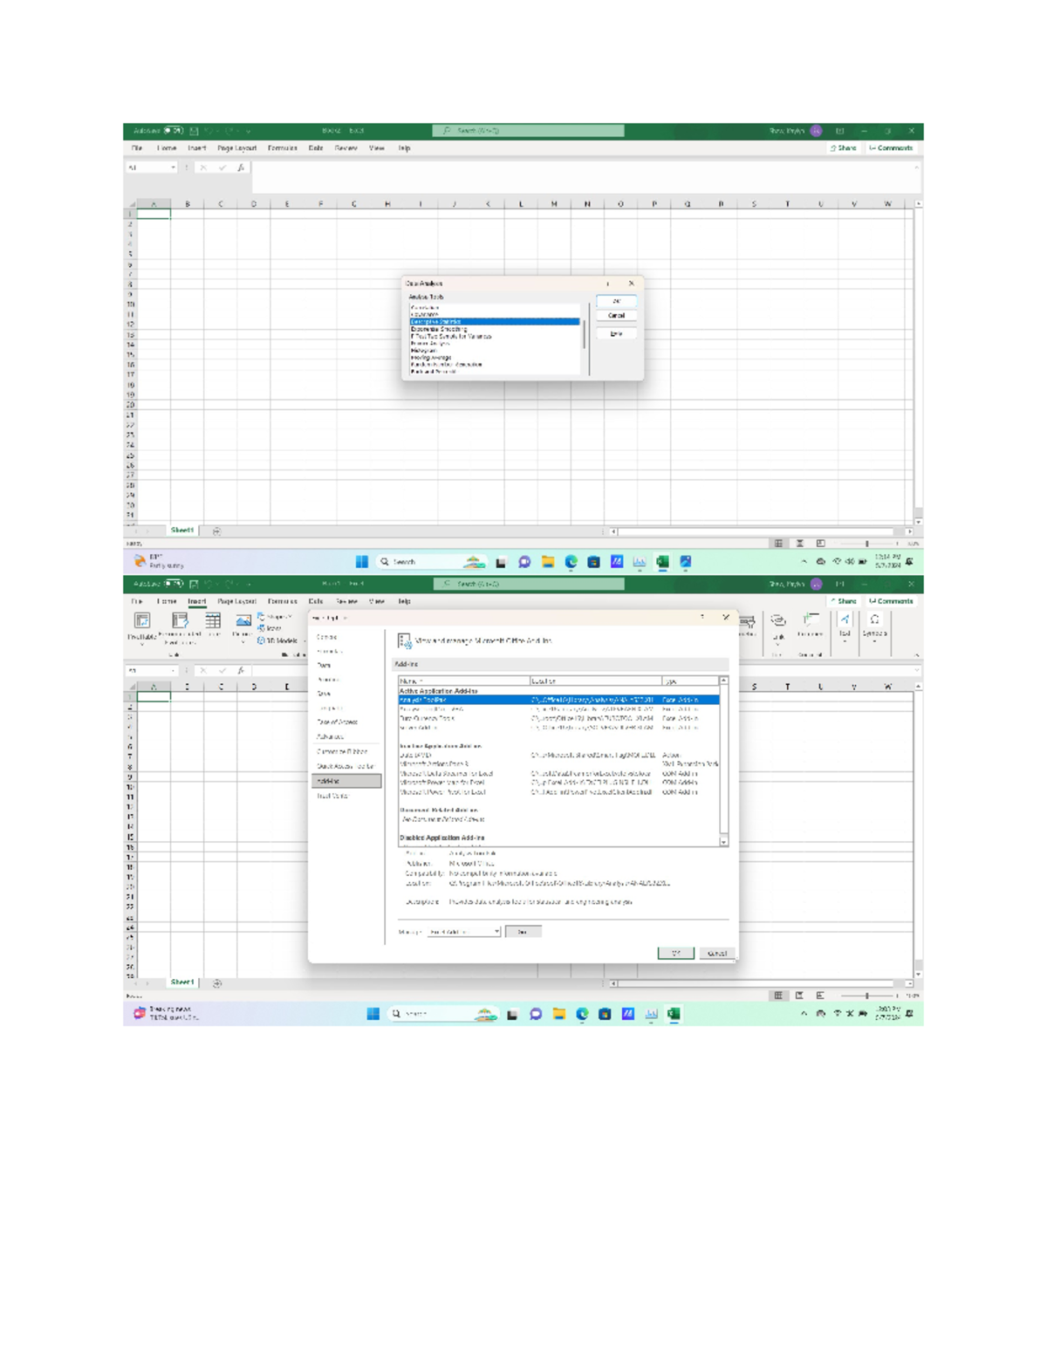Click the Sheet1 worksheet tab
The height and width of the screenshot is (1355, 1047).
click(183, 528)
